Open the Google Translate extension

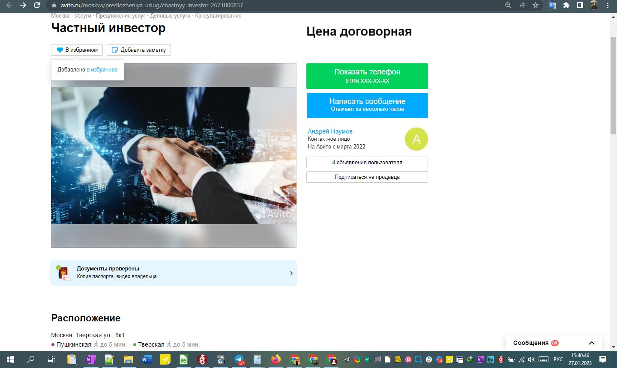[553, 5]
